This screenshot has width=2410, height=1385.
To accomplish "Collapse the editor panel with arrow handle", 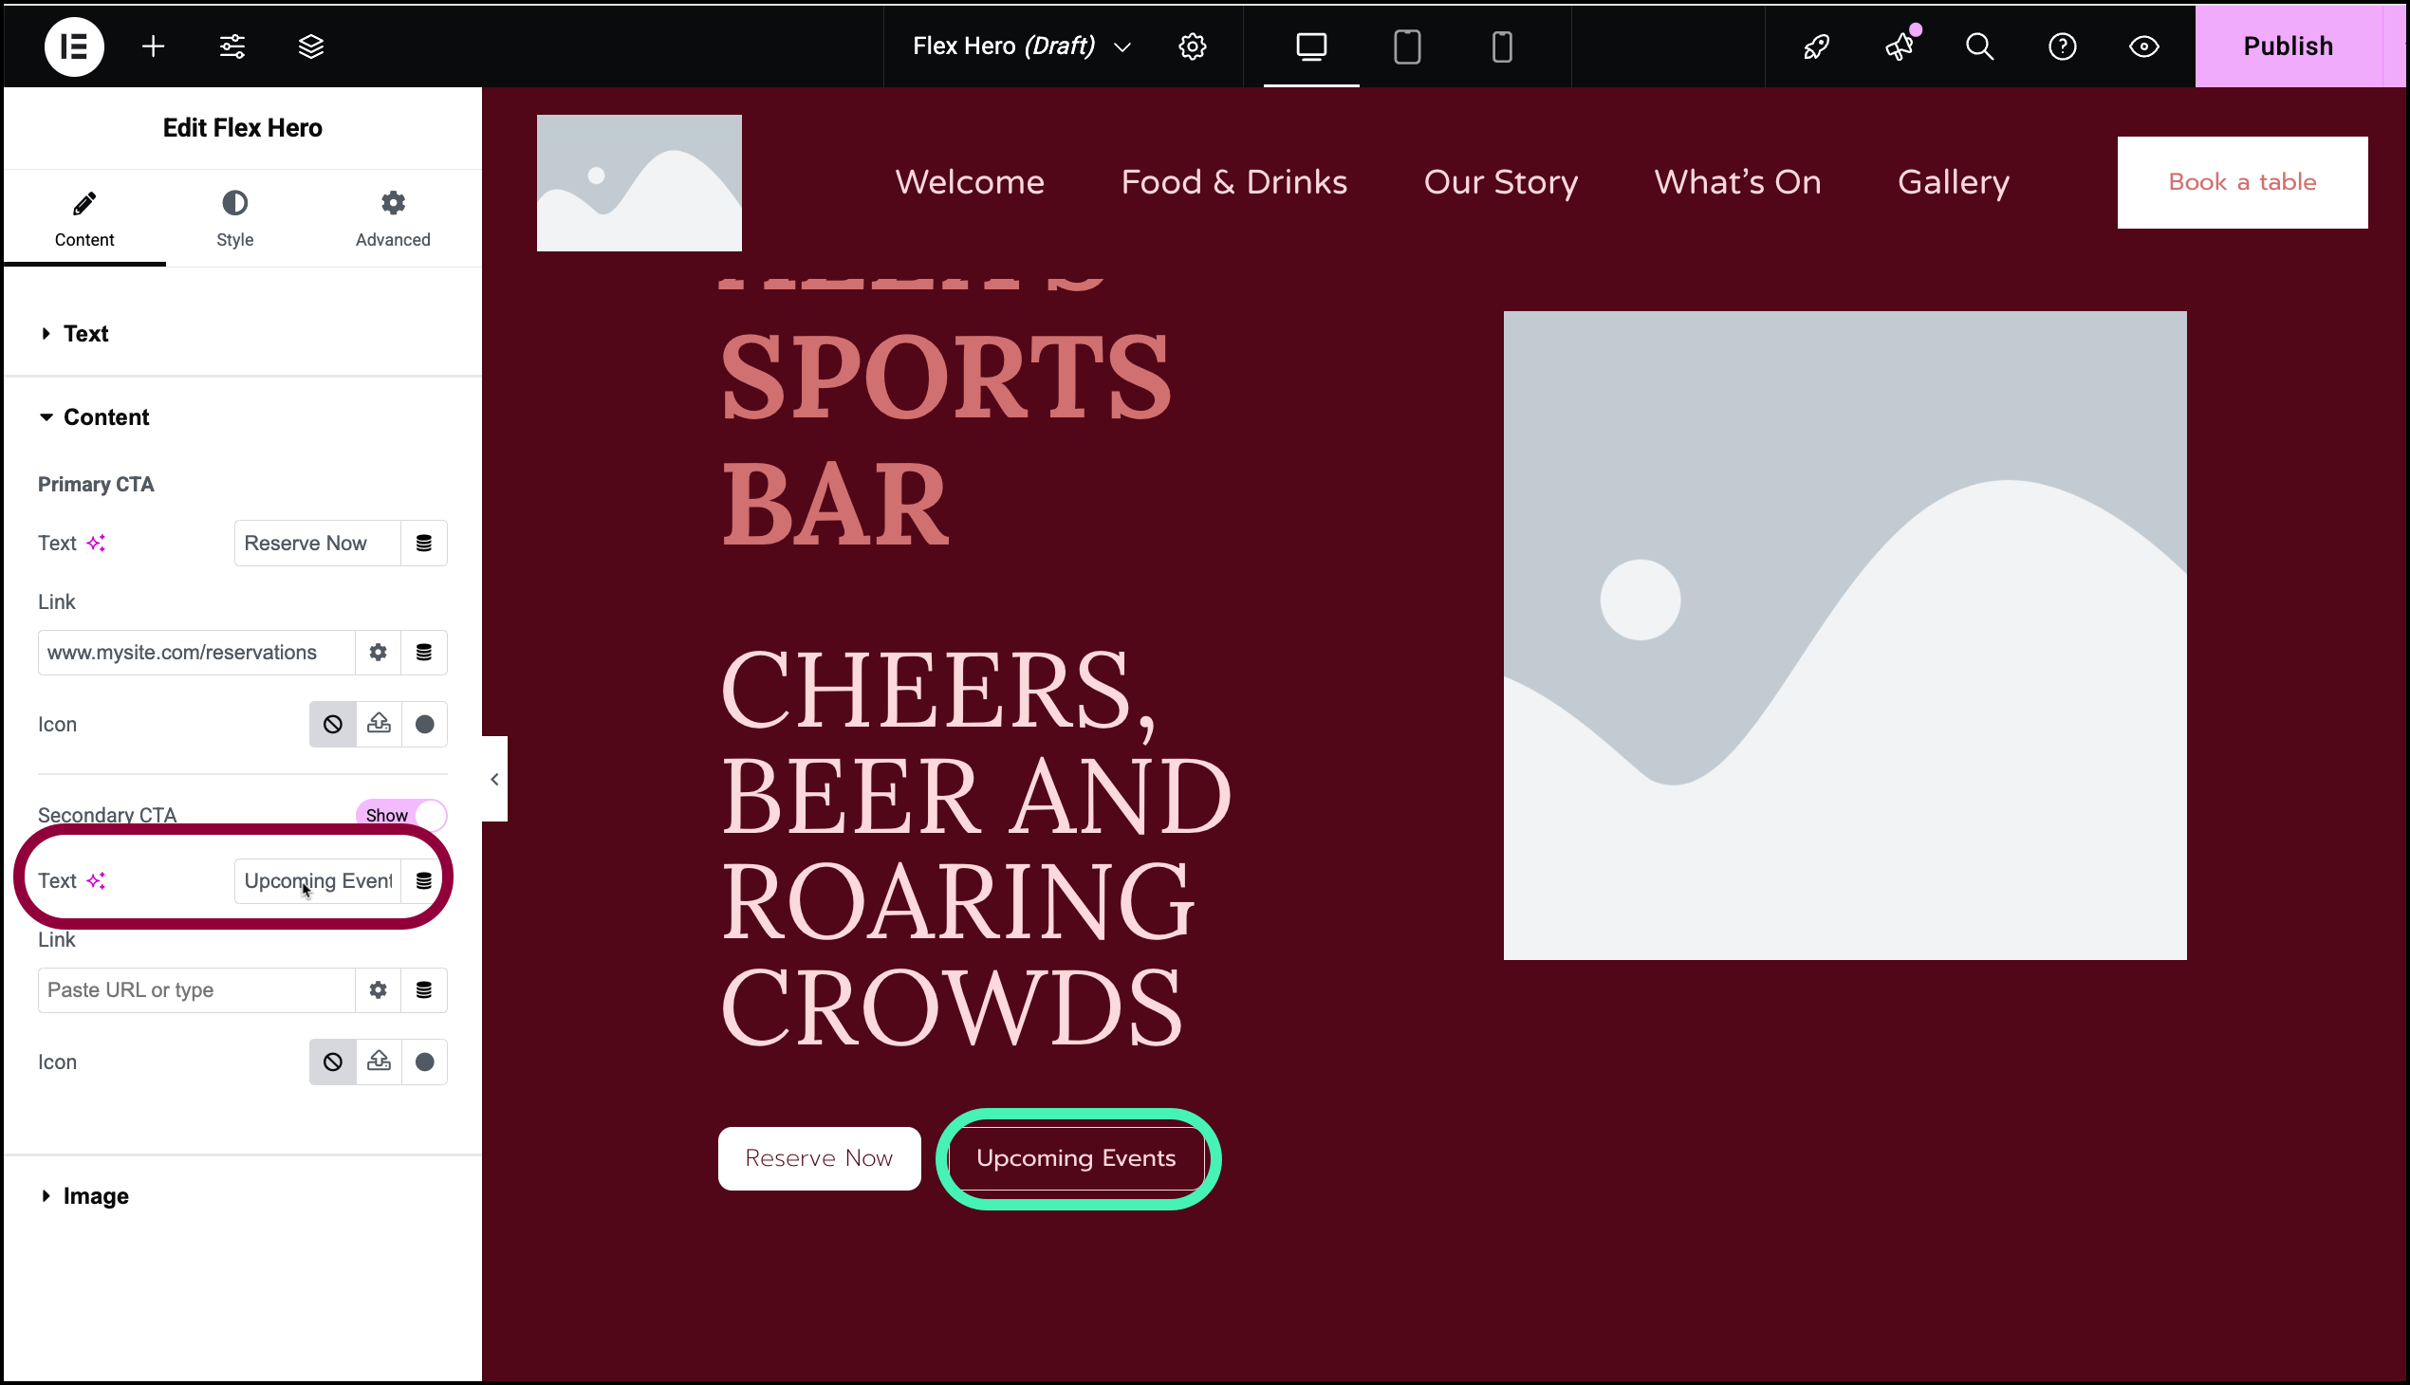I will click(x=494, y=779).
